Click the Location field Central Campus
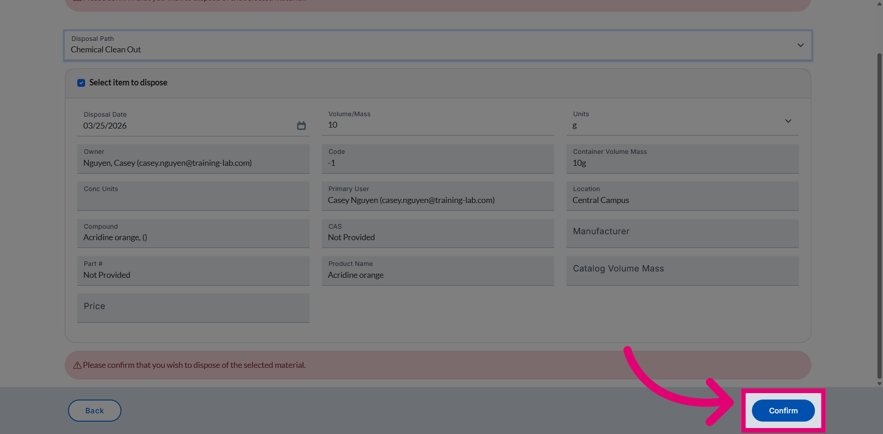883x434 pixels. [682, 196]
